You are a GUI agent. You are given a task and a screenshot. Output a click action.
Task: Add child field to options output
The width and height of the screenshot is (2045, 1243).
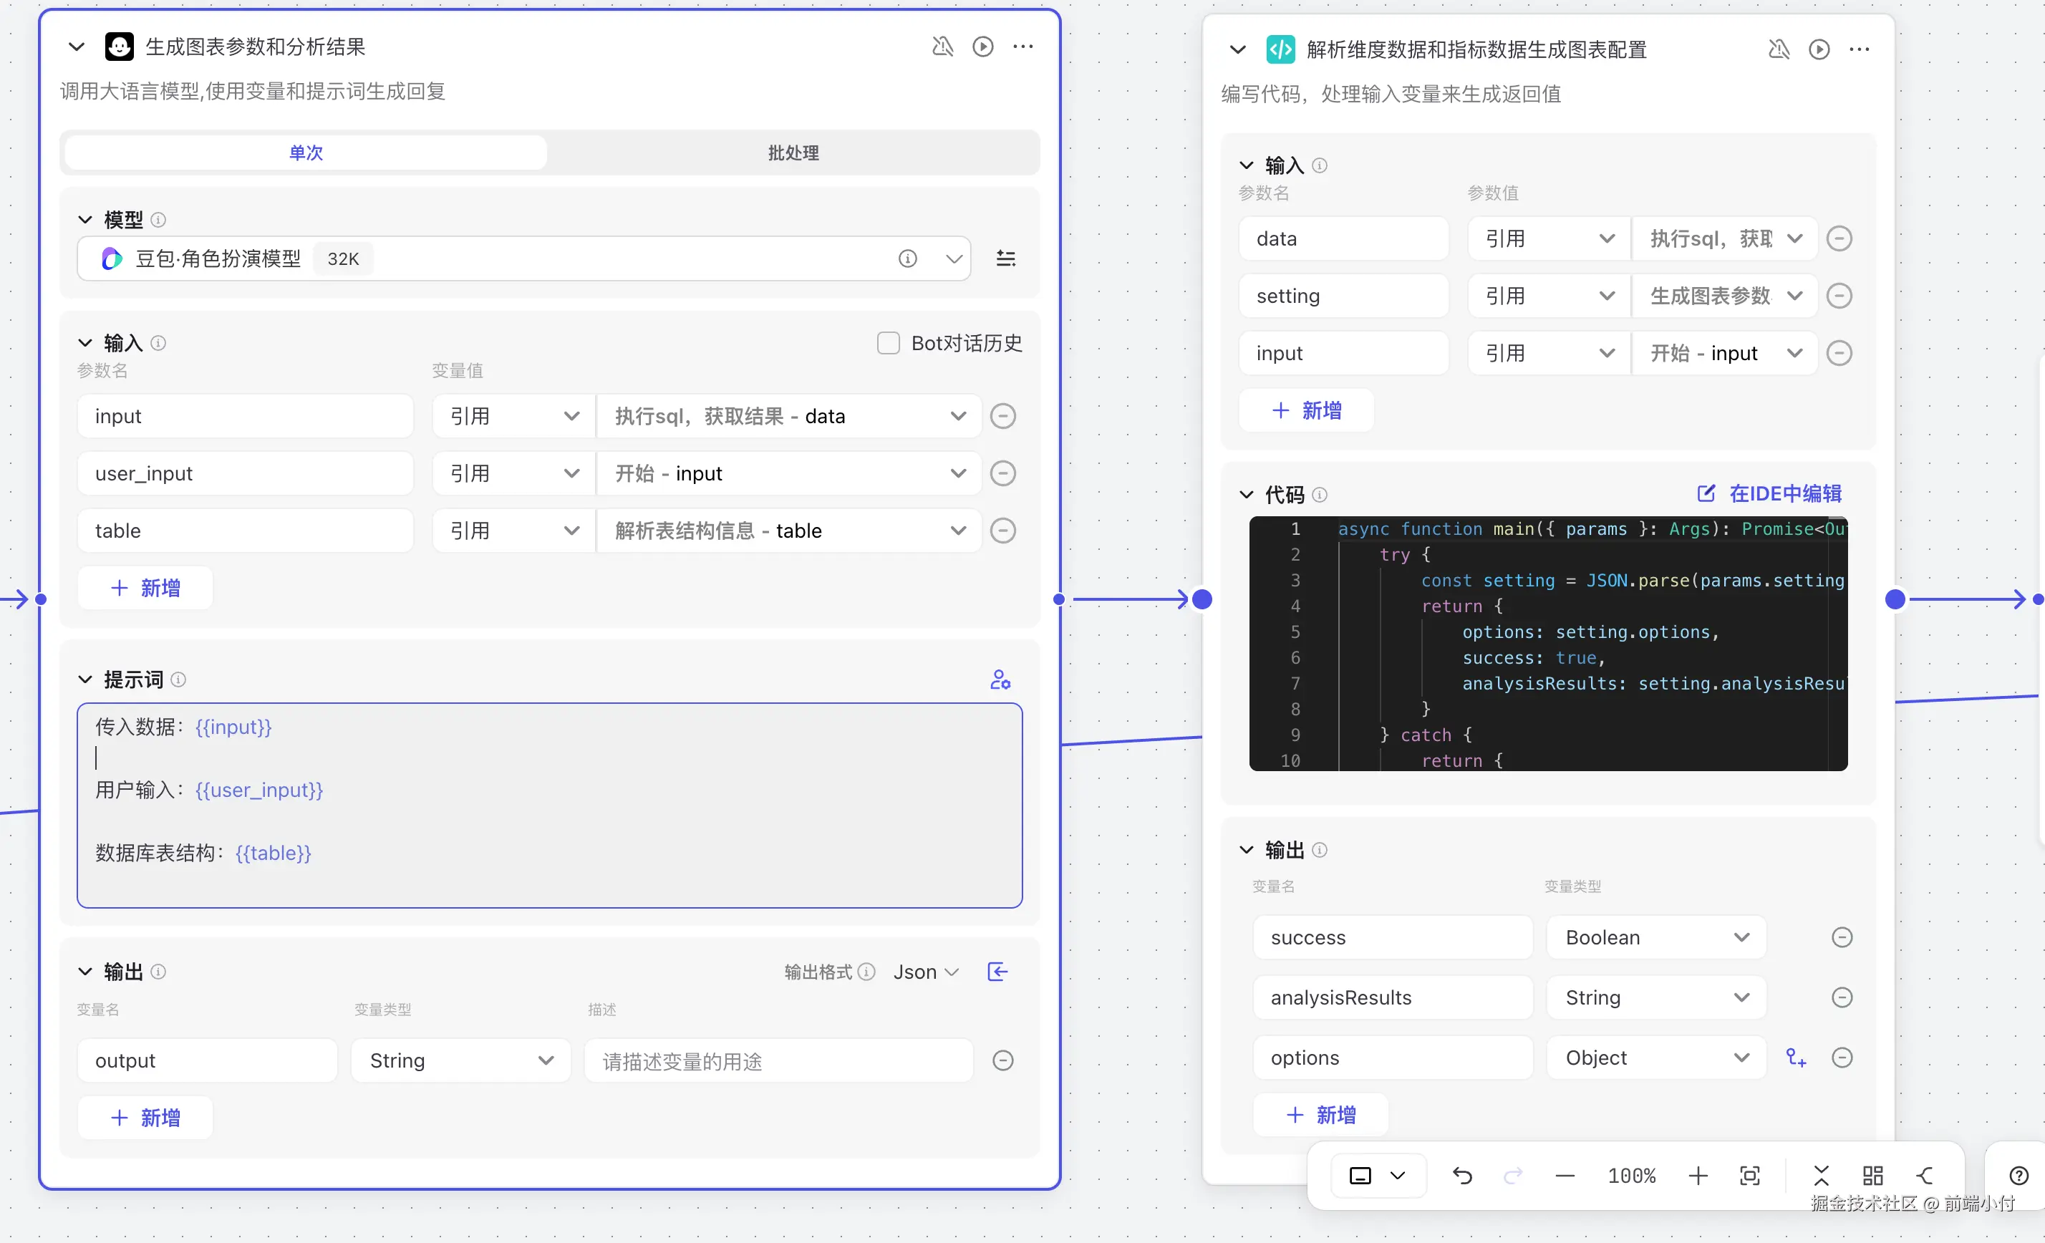click(x=1795, y=1058)
